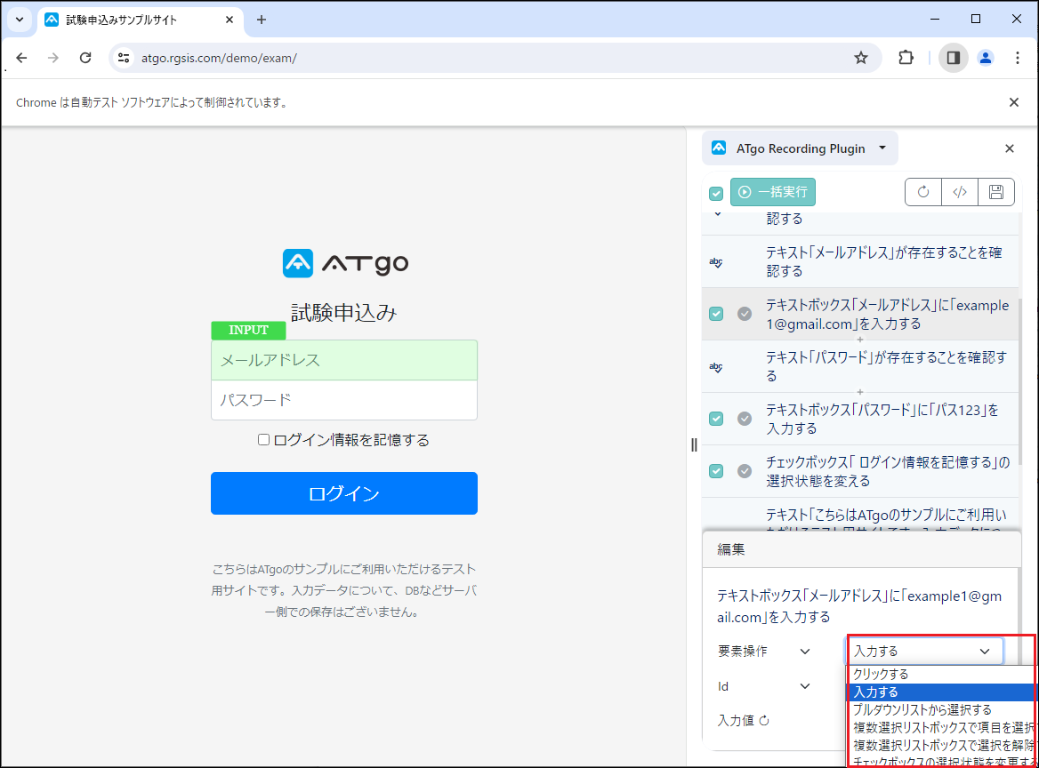Bookmark the page with the star icon
The height and width of the screenshot is (768, 1039).
click(860, 57)
